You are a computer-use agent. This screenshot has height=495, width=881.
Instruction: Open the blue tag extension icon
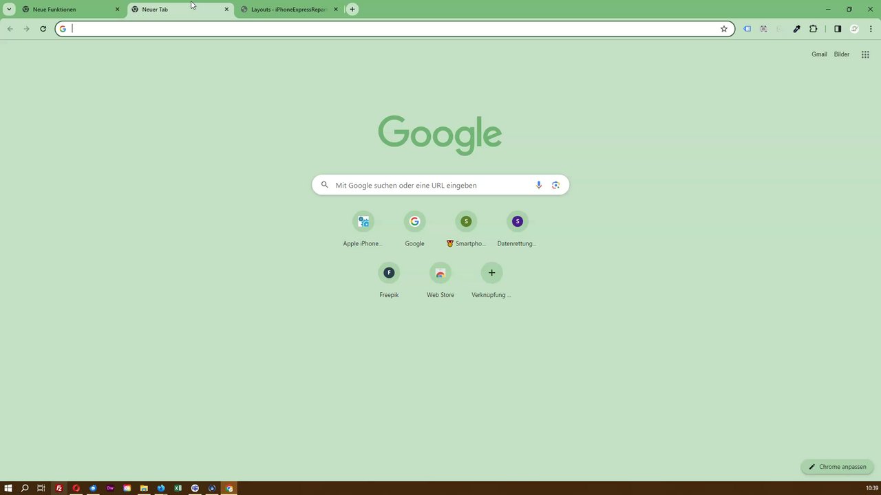tap(747, 29)
